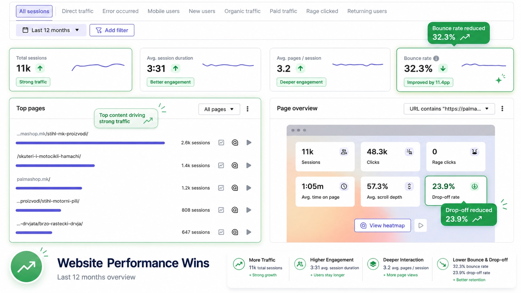Image resolution: width=521 pixels, height=293 pixels.
Task: Click the Add filter button
Action: pos(112,30)
